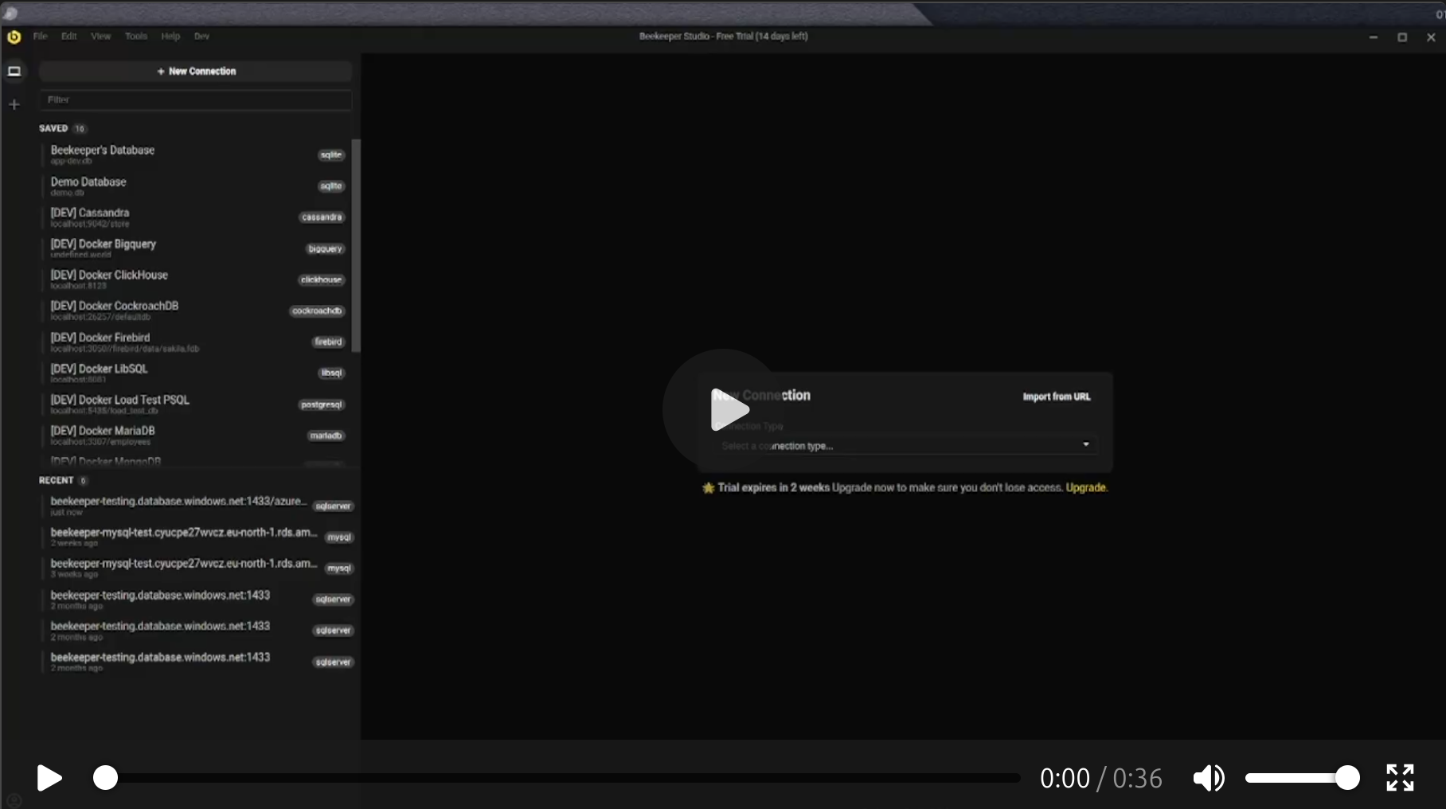Click the Upgrade link
The height and width of the screenshot is (809, 1446).
pos(1085,488)
